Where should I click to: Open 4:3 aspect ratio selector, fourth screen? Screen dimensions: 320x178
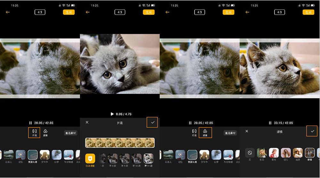pyautogui.click(x=280, y=12)
